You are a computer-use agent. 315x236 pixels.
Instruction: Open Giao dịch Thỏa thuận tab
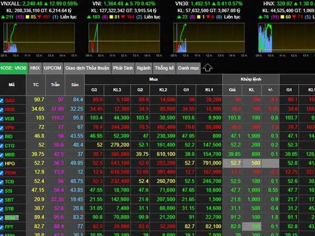coord(87,68)
